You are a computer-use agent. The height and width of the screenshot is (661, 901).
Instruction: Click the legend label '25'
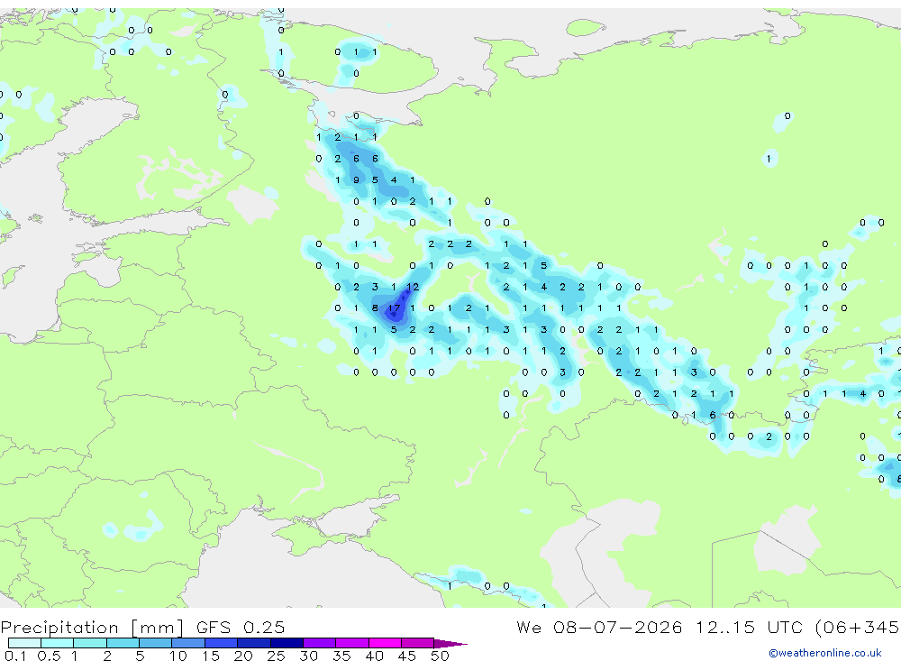tap(276, 656)
